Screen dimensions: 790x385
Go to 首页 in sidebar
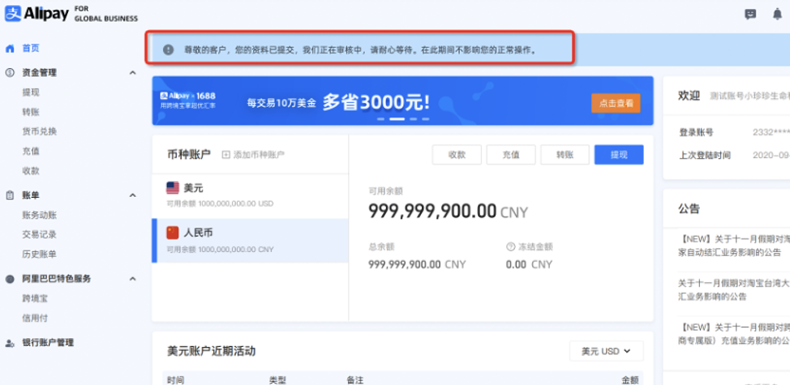point(31,49)
